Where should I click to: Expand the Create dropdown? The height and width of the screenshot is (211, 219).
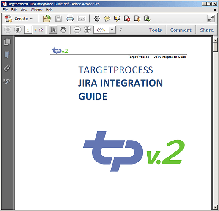(x=19, y=19)
